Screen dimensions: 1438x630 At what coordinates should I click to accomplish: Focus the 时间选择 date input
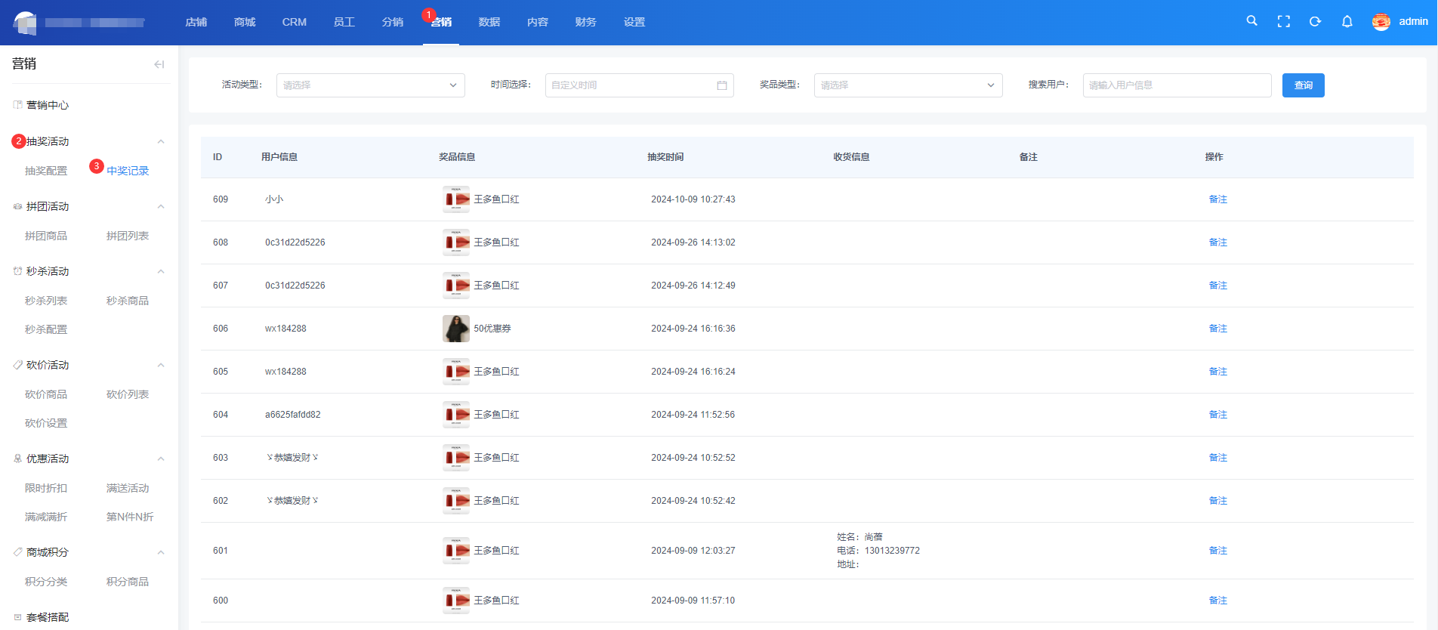click(x=639, y=85)
